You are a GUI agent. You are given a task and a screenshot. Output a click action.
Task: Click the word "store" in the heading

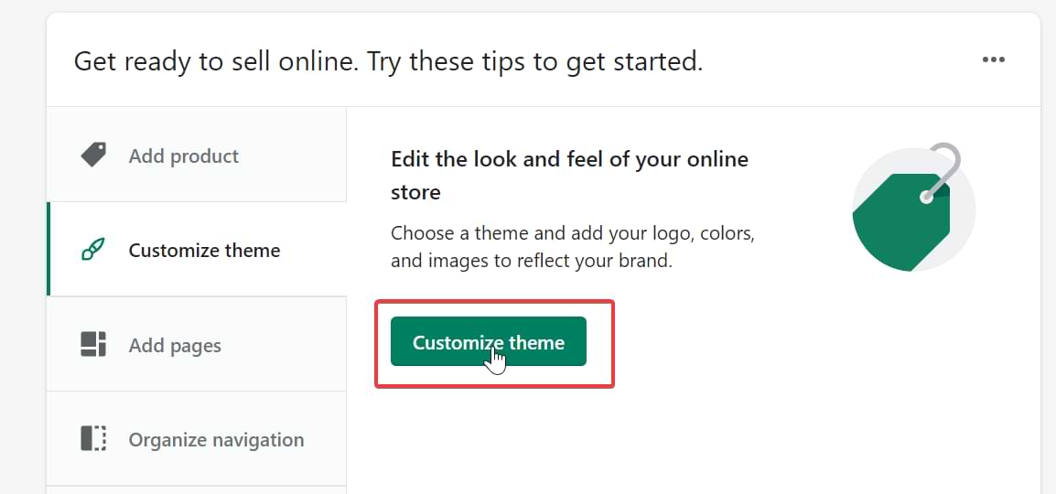point(415,192)
